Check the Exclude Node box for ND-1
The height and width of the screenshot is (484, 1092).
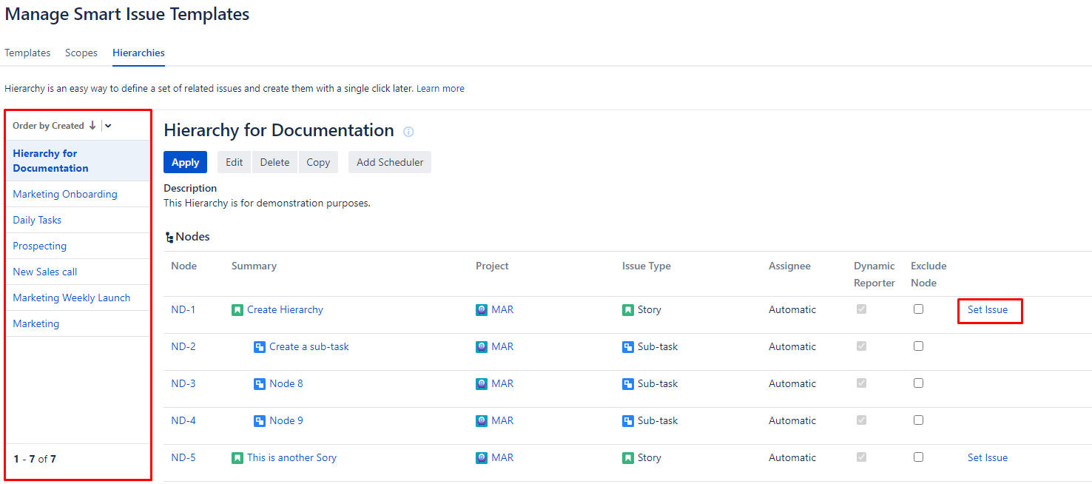pyautogui.click(x=918, y=309)
